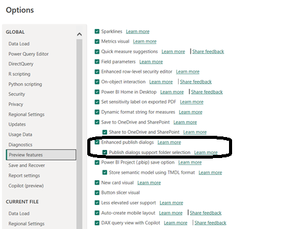Open Save and Recover settings
Viewport: 281px width, 229px height.
tap(27, 165)
